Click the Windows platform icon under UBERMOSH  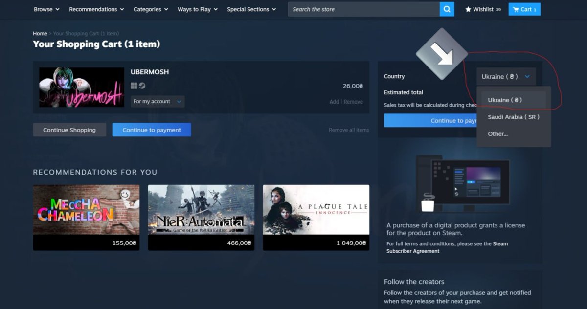pyautogui.click(x=134, y=86)
